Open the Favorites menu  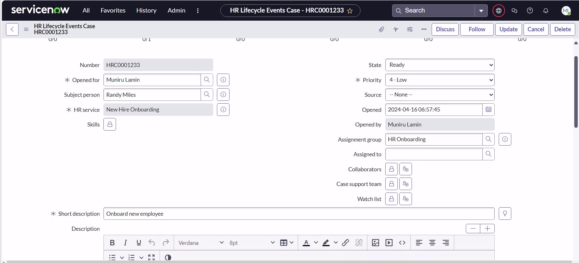click(113, 10)
